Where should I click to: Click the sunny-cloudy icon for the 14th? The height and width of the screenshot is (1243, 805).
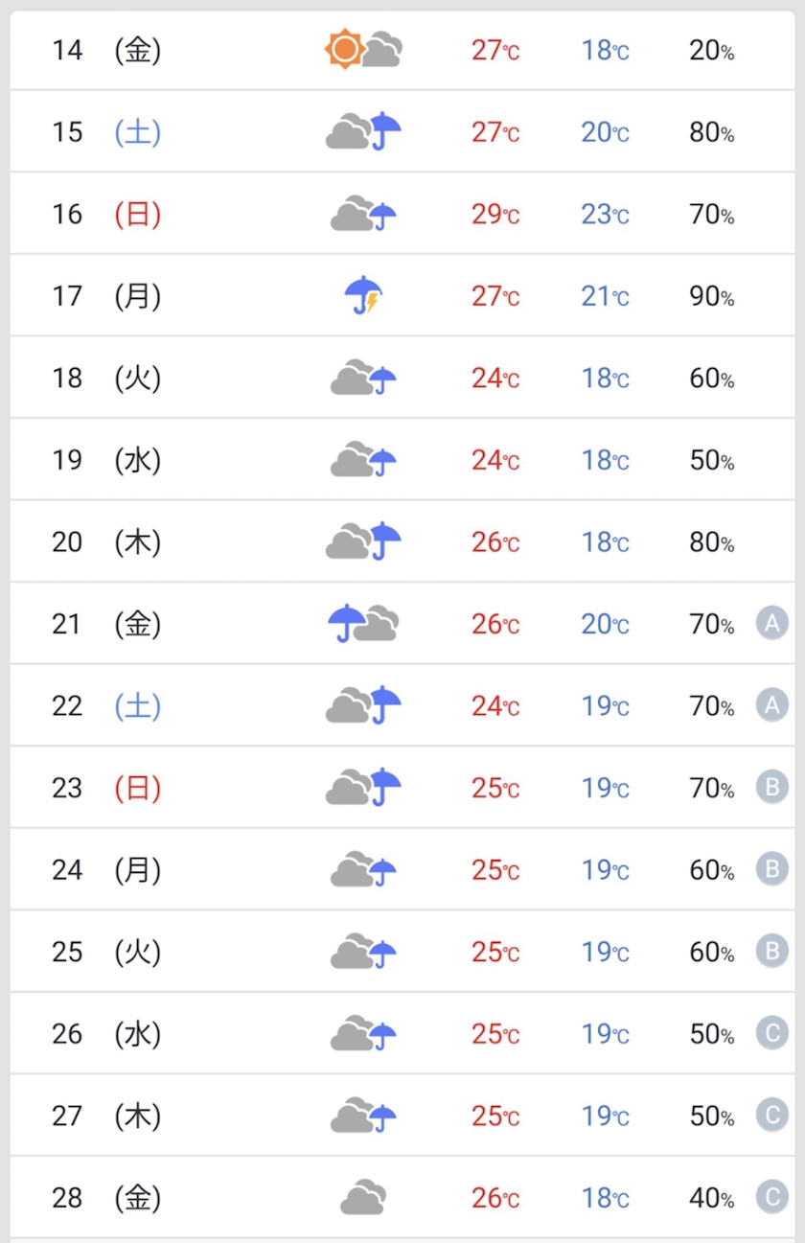363,50
